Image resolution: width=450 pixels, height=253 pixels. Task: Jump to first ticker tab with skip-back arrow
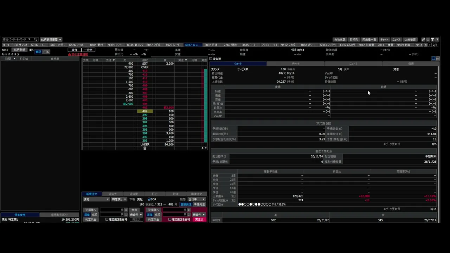[x=4, y=45]
